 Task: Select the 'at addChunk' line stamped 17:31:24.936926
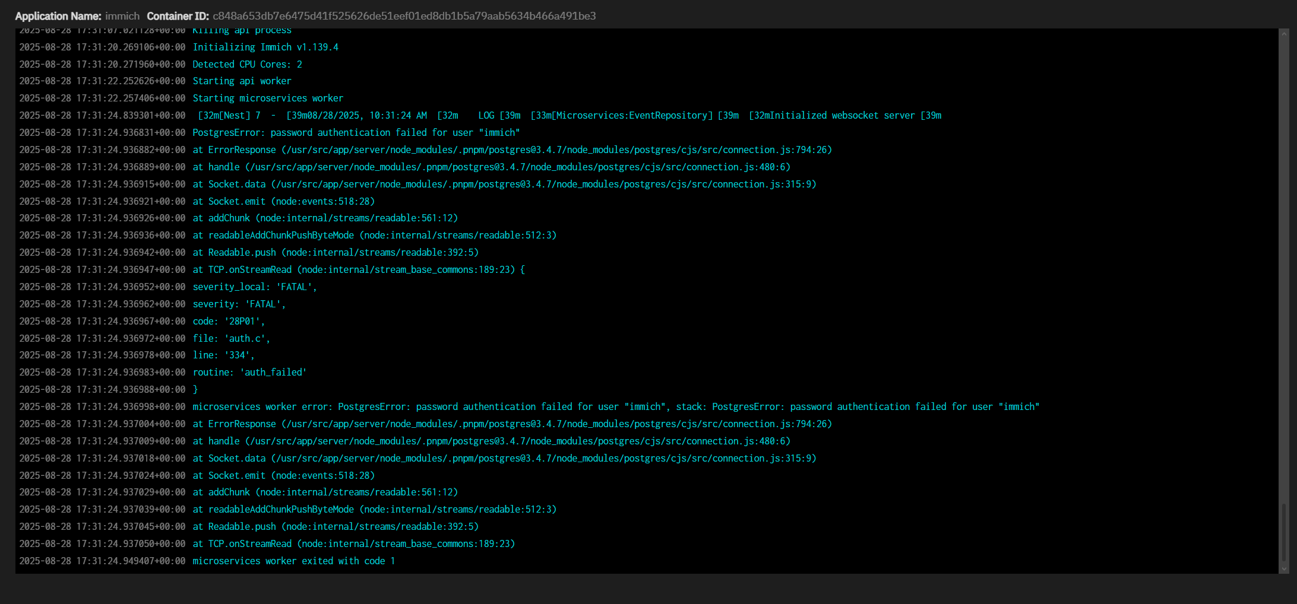pyautogui.click(x=325, y=218)
